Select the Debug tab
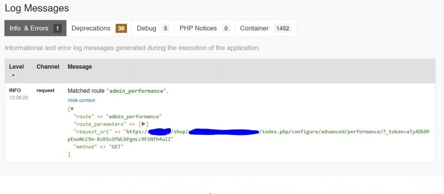The width and height of the screenshot is (444, 194). (x=147, y=28)
